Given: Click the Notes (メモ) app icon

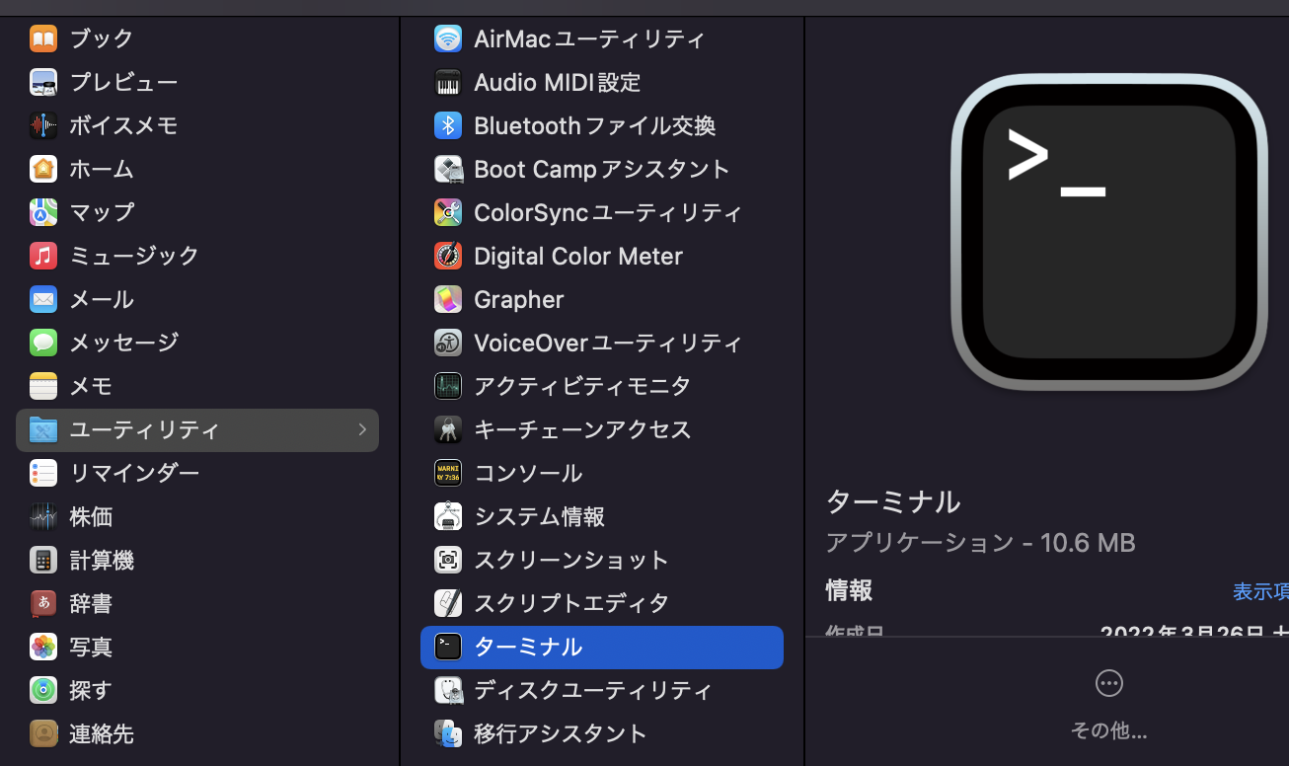Looking at the screenshot, I should [43, 387].
